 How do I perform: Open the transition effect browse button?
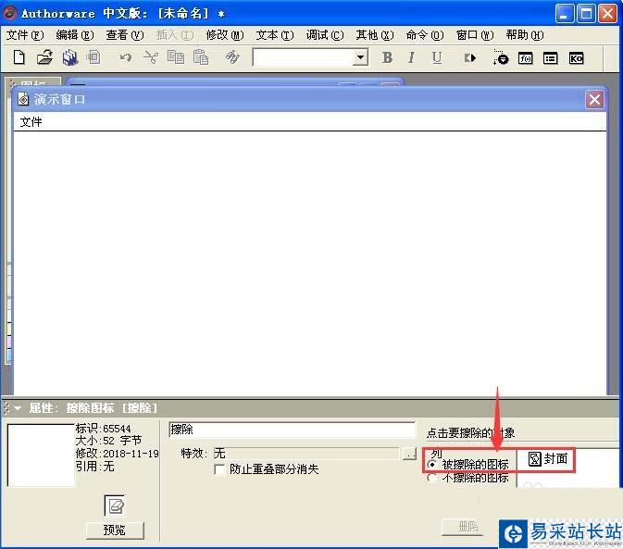coord(409,454)
